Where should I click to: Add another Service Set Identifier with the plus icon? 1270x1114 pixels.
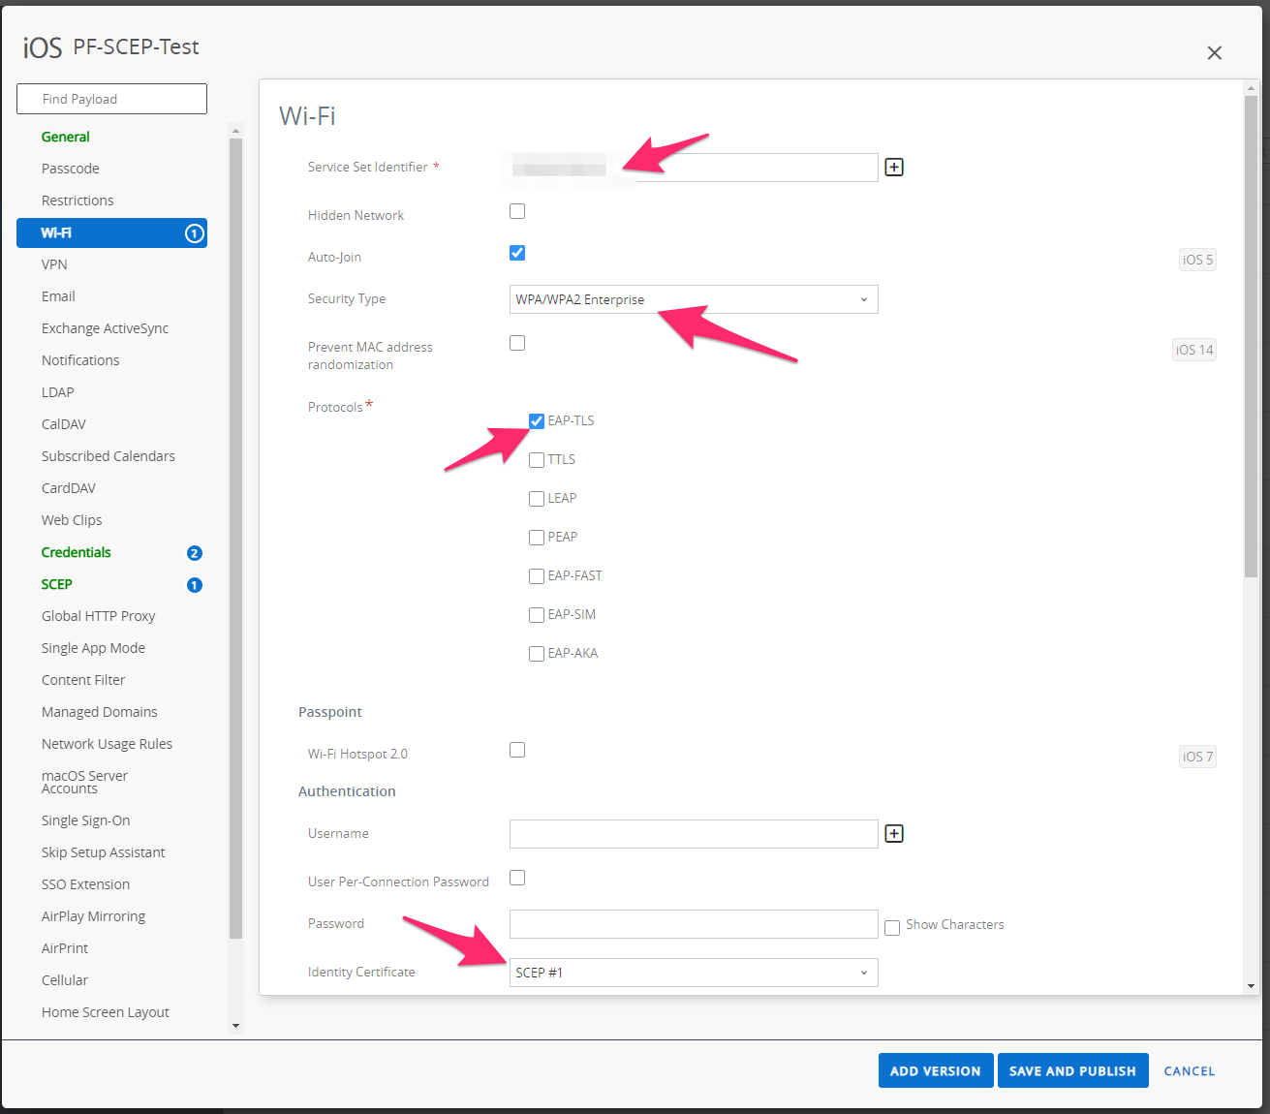click(893, 167)
